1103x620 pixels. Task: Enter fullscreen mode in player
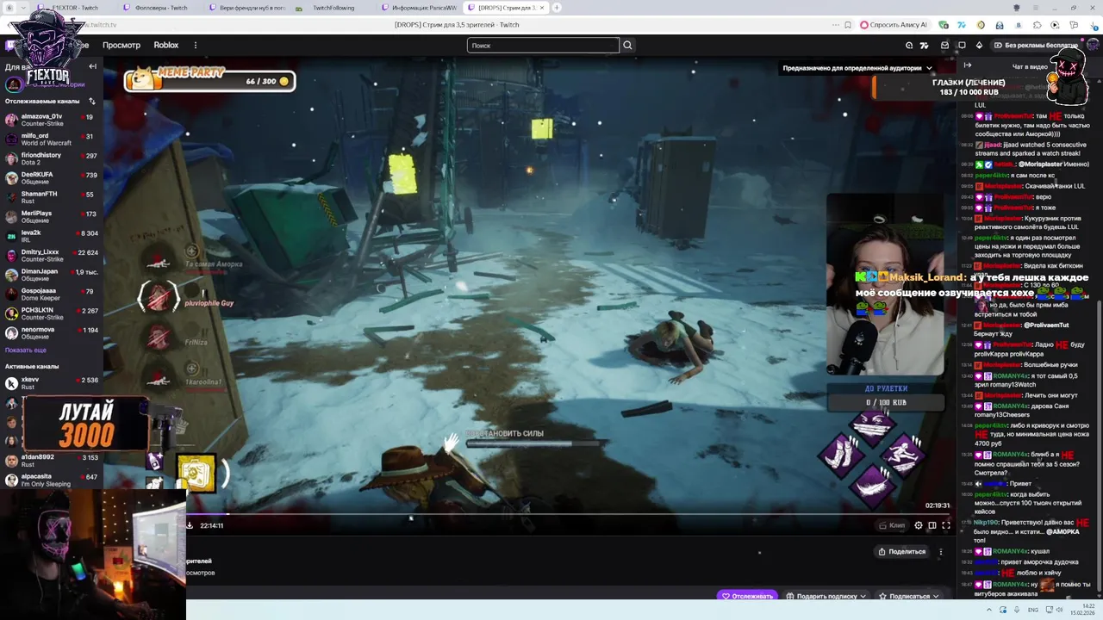coord(946,525)
